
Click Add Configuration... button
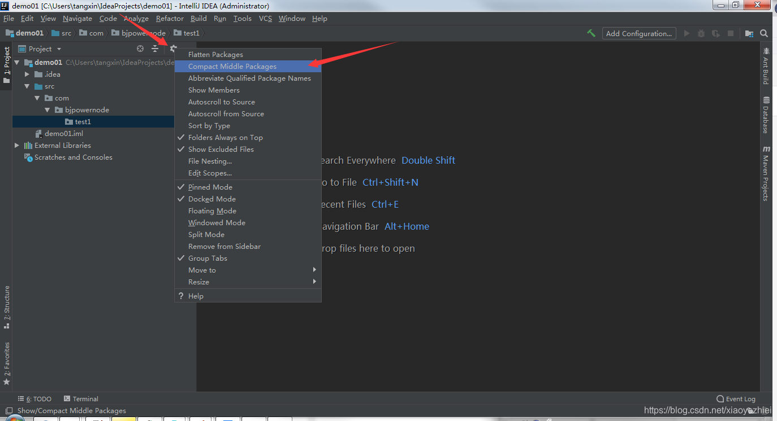point(639,33)
